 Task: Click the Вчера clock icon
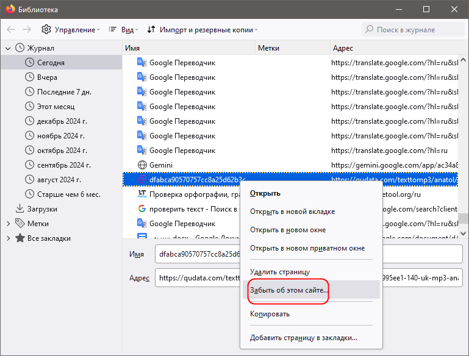[x=29, y=77]
